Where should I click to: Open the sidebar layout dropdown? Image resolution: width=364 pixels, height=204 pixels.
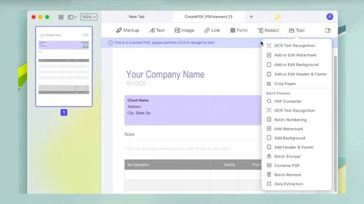[x=72, y=17]
